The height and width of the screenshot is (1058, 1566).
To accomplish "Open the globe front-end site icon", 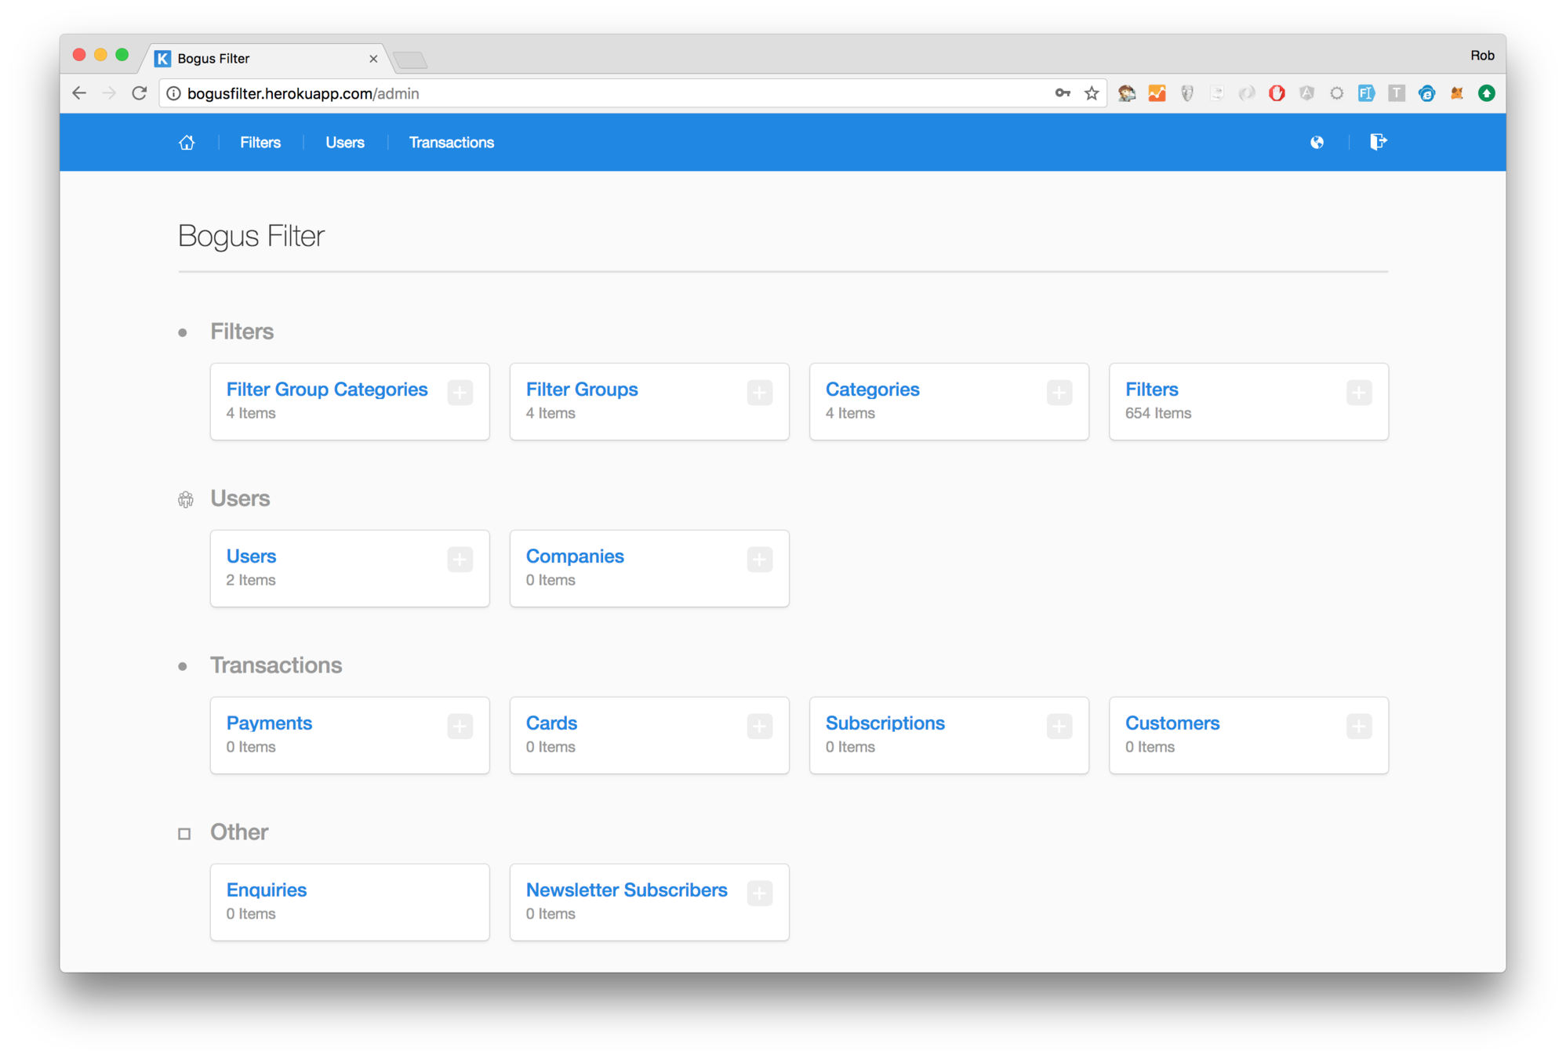I will [x=1317, y=143].
